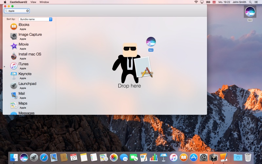
Task: Open Notes from the Dock
Action: 84,157
